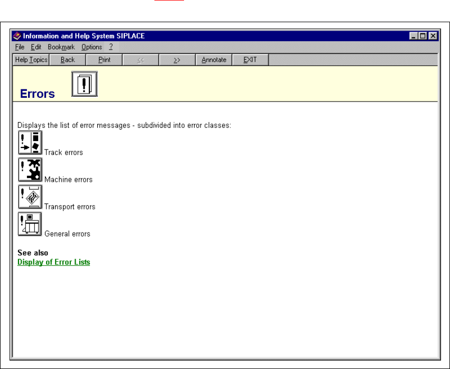450x369 pixels.
Task: Minimize the help window
Action: tap(414, 36)
